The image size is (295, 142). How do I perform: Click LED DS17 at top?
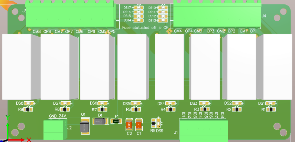click(139, 8)
